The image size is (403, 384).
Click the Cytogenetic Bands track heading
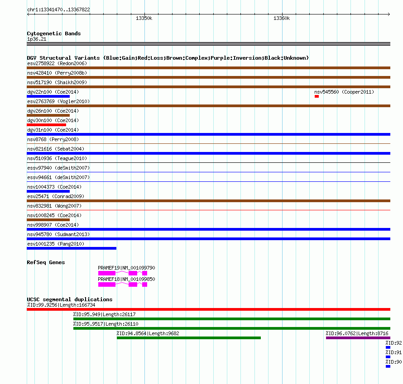54,33
